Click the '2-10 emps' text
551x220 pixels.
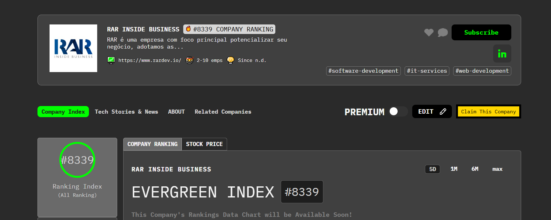point(210,60)
